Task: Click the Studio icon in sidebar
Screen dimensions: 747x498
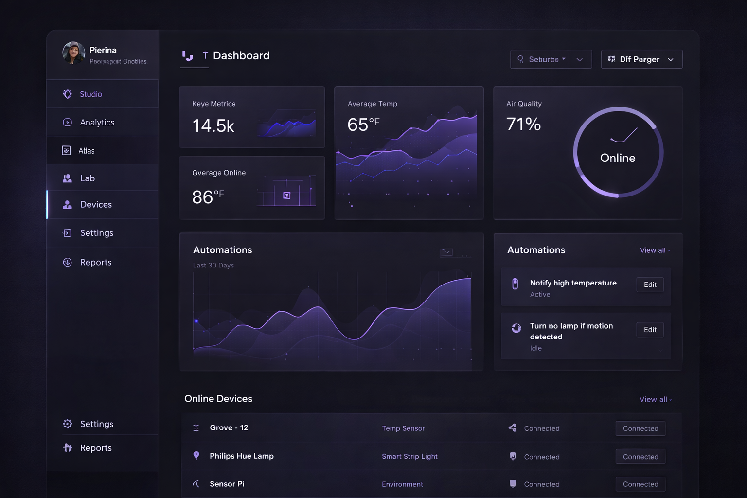Action: [x=68, y=94]
